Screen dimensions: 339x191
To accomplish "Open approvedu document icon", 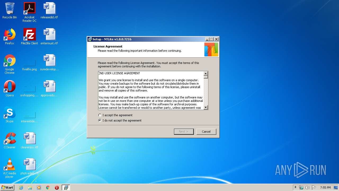I will click(49, 89).
